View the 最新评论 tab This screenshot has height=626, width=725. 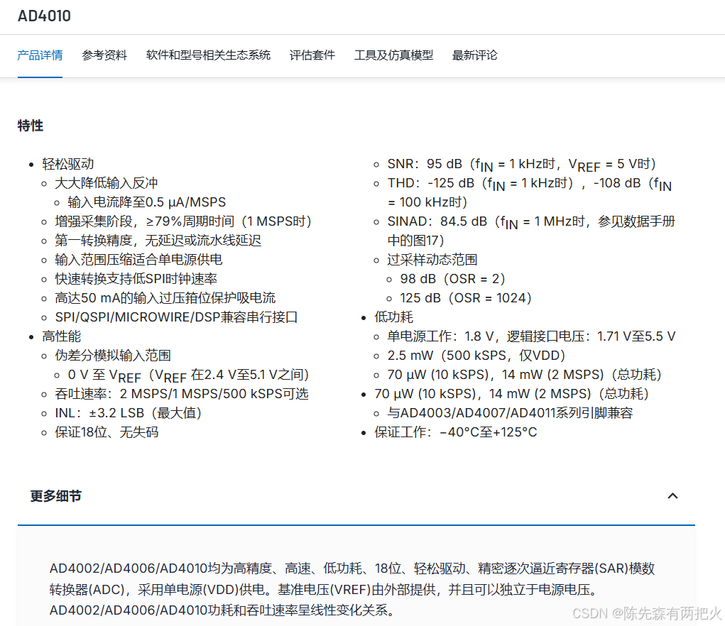click(474, 55)
